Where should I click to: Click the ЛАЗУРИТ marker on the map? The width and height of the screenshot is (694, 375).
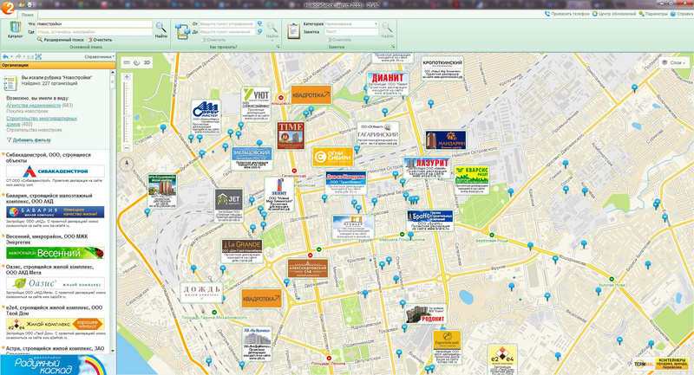pos(427,168)
